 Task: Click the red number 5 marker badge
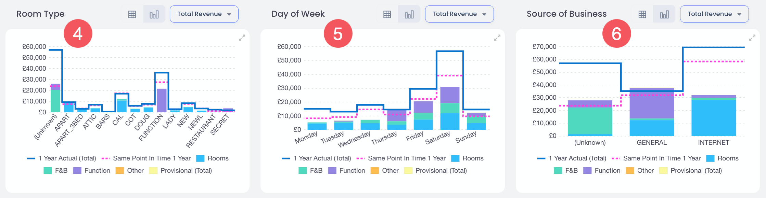[x=338, y=33]
